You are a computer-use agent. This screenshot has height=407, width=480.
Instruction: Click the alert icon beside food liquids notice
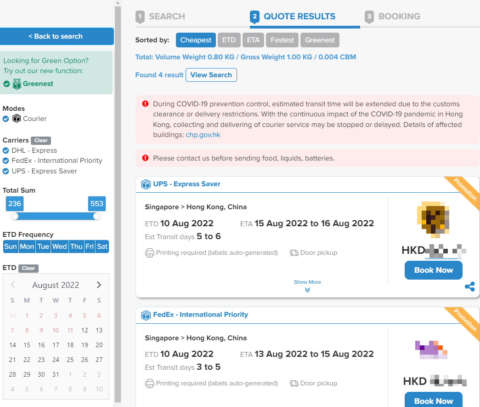(145, 158)
